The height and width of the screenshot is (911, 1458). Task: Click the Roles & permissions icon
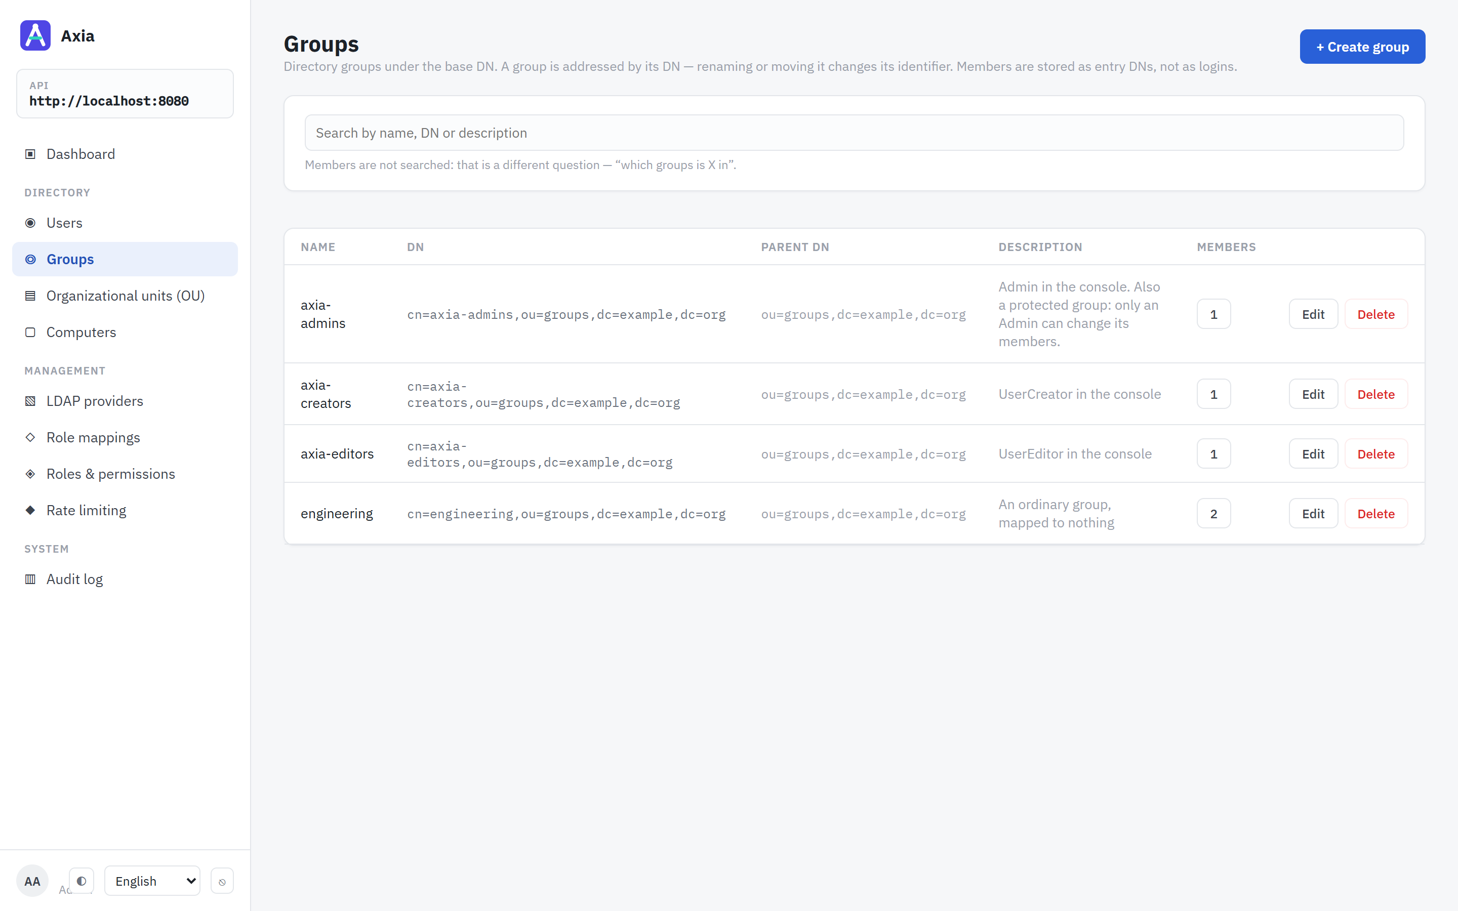30,474
